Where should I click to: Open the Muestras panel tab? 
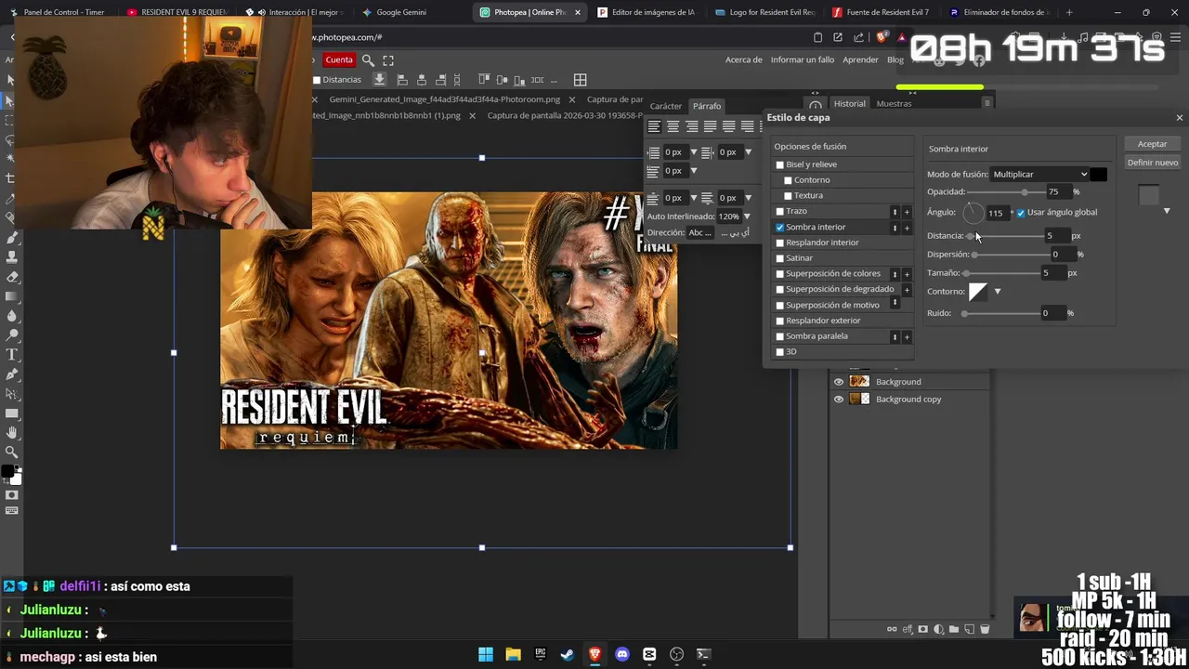point(894,104)
